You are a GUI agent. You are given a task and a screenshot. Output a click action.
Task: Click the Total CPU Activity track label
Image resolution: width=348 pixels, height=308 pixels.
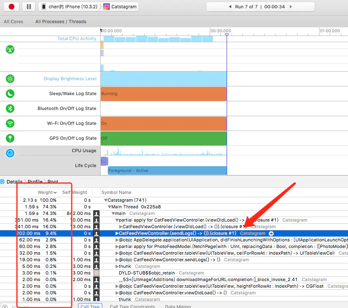pyautogui.click(x=77, y=39)
